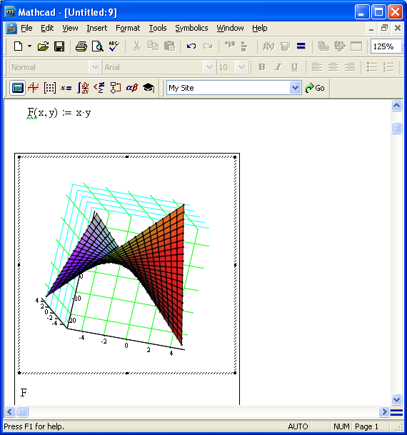Click the Calculate equals icon

point(301,46)
